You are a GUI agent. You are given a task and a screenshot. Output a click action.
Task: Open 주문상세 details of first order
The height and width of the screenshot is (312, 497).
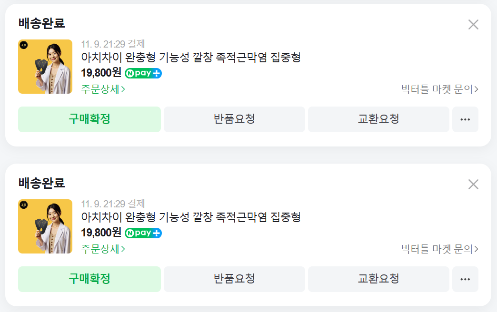pyautogui.click(x=103, y=89)
